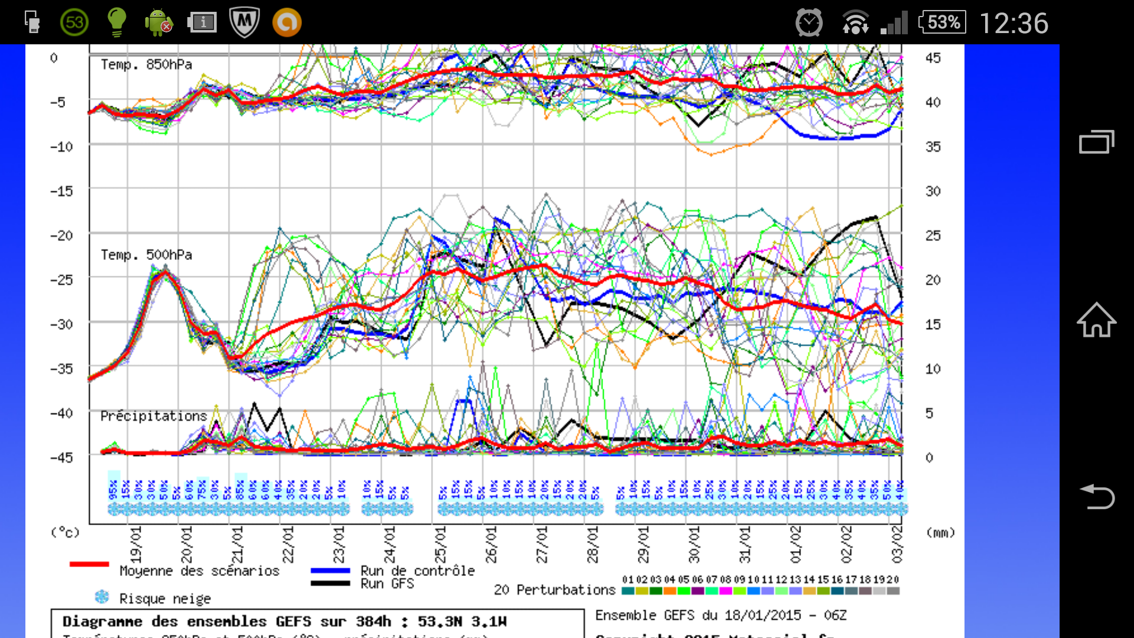Tap the Android USB debugging notification icon
Screen dimensions: 1134x638
pyautogui.click(x=158, y=22)
